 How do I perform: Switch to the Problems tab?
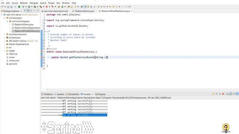(x=47, y=94)
